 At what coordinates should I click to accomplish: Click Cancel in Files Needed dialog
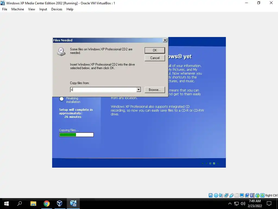(x=155, y=58)
